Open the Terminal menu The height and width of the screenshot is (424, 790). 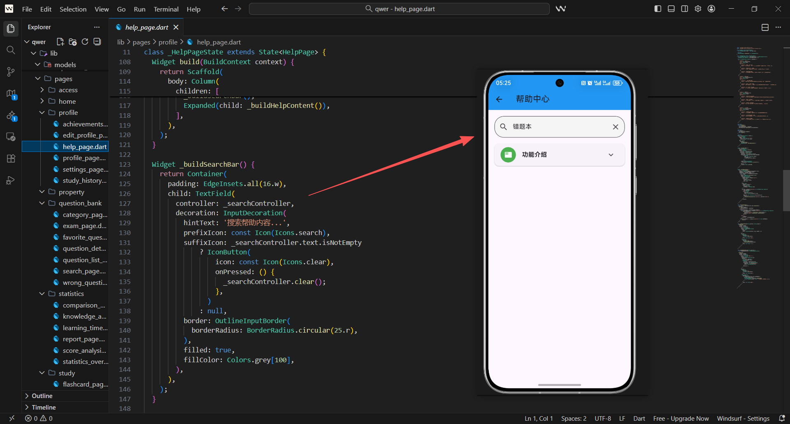point(166,9)
